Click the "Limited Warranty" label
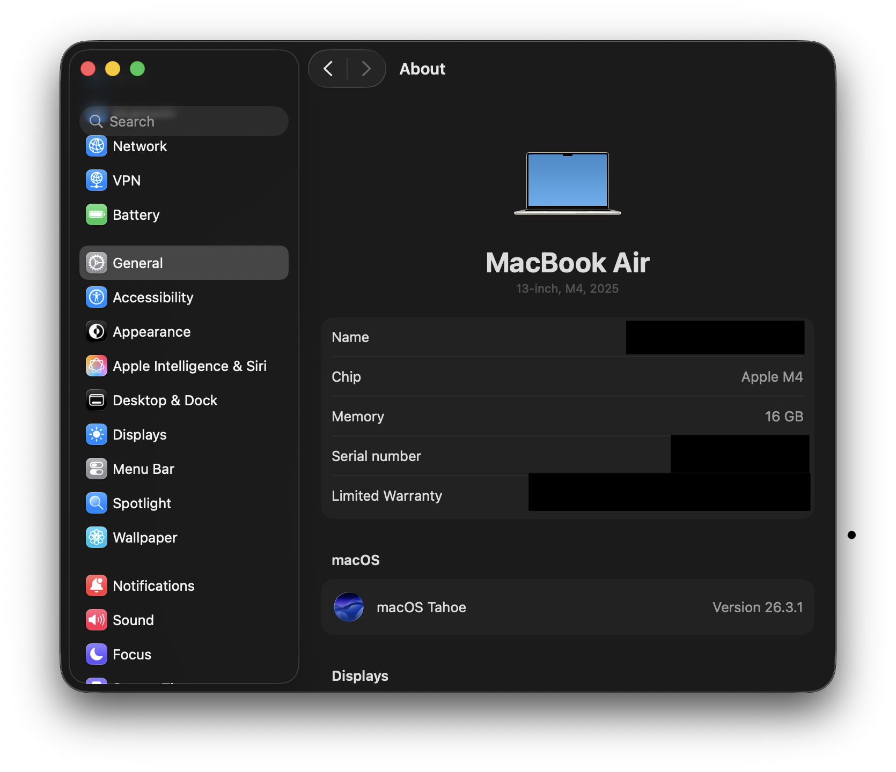The width and height of the screenshot is (896, 772). [x=387, y=496]
